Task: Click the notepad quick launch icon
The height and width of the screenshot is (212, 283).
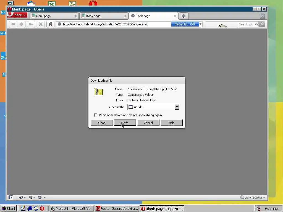Action: 23,209
